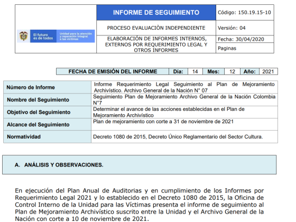Select the Colombian coat of arms logo

(x=23, y=36)
